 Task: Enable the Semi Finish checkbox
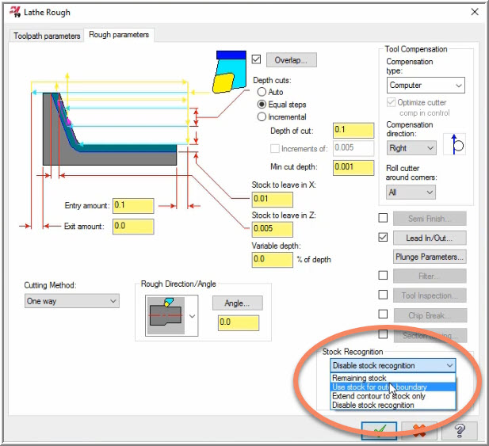coord(383,218)
